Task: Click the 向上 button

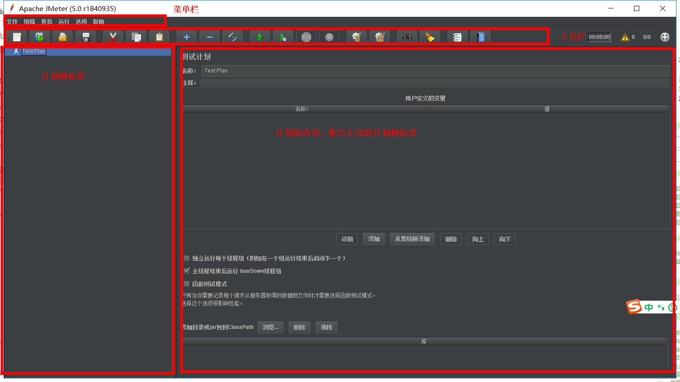Action: 478,239
